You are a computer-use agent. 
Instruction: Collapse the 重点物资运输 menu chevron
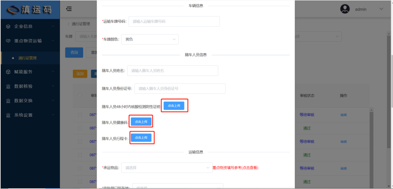click(53, 41)
